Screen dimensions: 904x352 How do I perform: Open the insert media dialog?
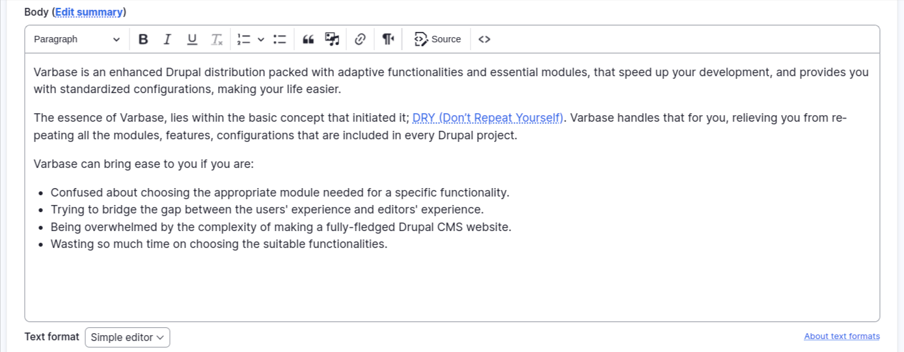(x=333, y=40)
